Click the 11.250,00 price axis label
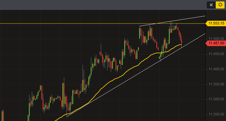Image resolution: width=226 pixels, height=121 pixels. tap(216, 115)
